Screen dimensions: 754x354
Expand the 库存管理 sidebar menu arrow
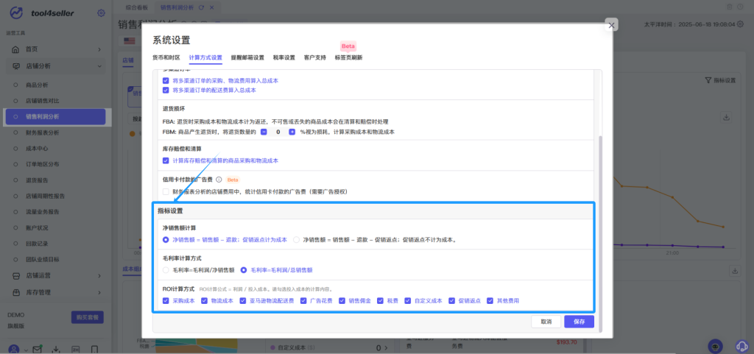pos(99,292)
